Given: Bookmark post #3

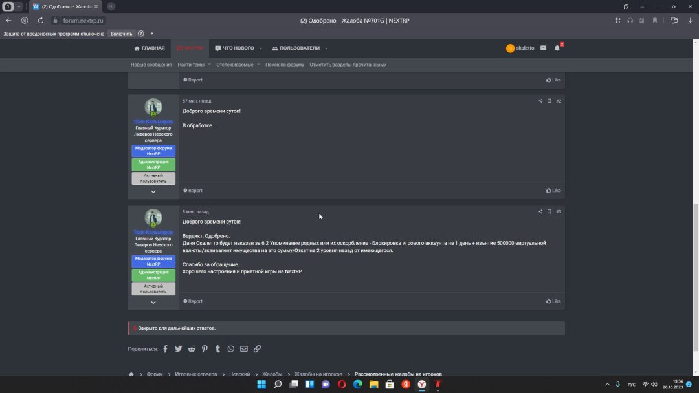Looking at the screenshot, I should (549, 211).
